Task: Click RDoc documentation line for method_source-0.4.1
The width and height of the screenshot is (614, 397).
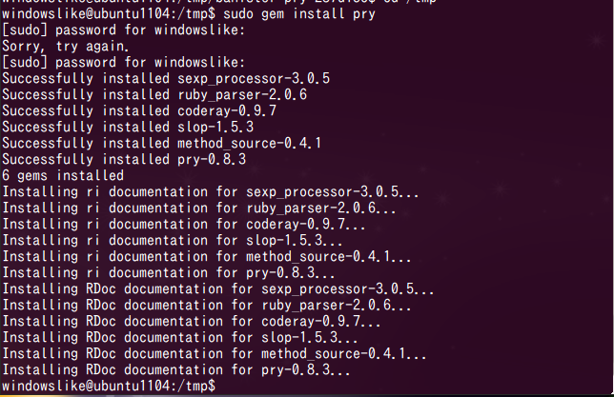Action: [x=215, y=354]
